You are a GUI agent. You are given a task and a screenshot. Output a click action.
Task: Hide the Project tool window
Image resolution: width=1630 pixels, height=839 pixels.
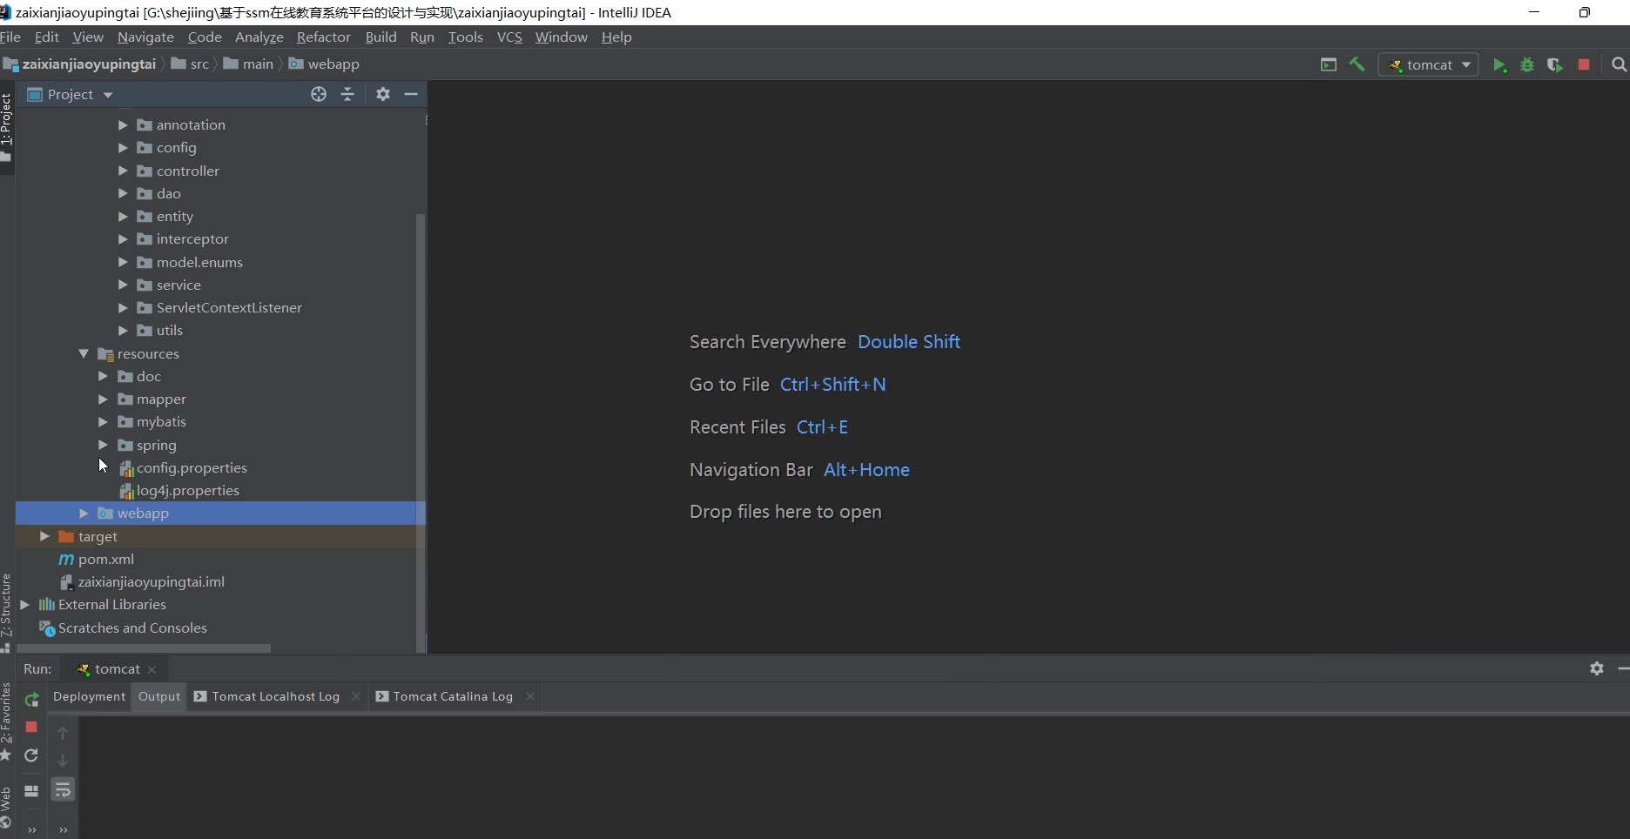(411, 94)
